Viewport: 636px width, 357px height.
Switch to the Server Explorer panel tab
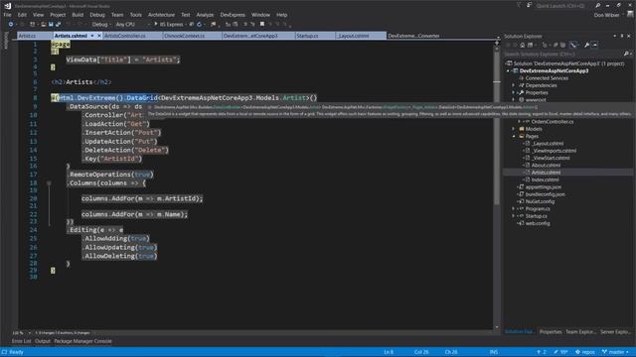click(615, 332)
